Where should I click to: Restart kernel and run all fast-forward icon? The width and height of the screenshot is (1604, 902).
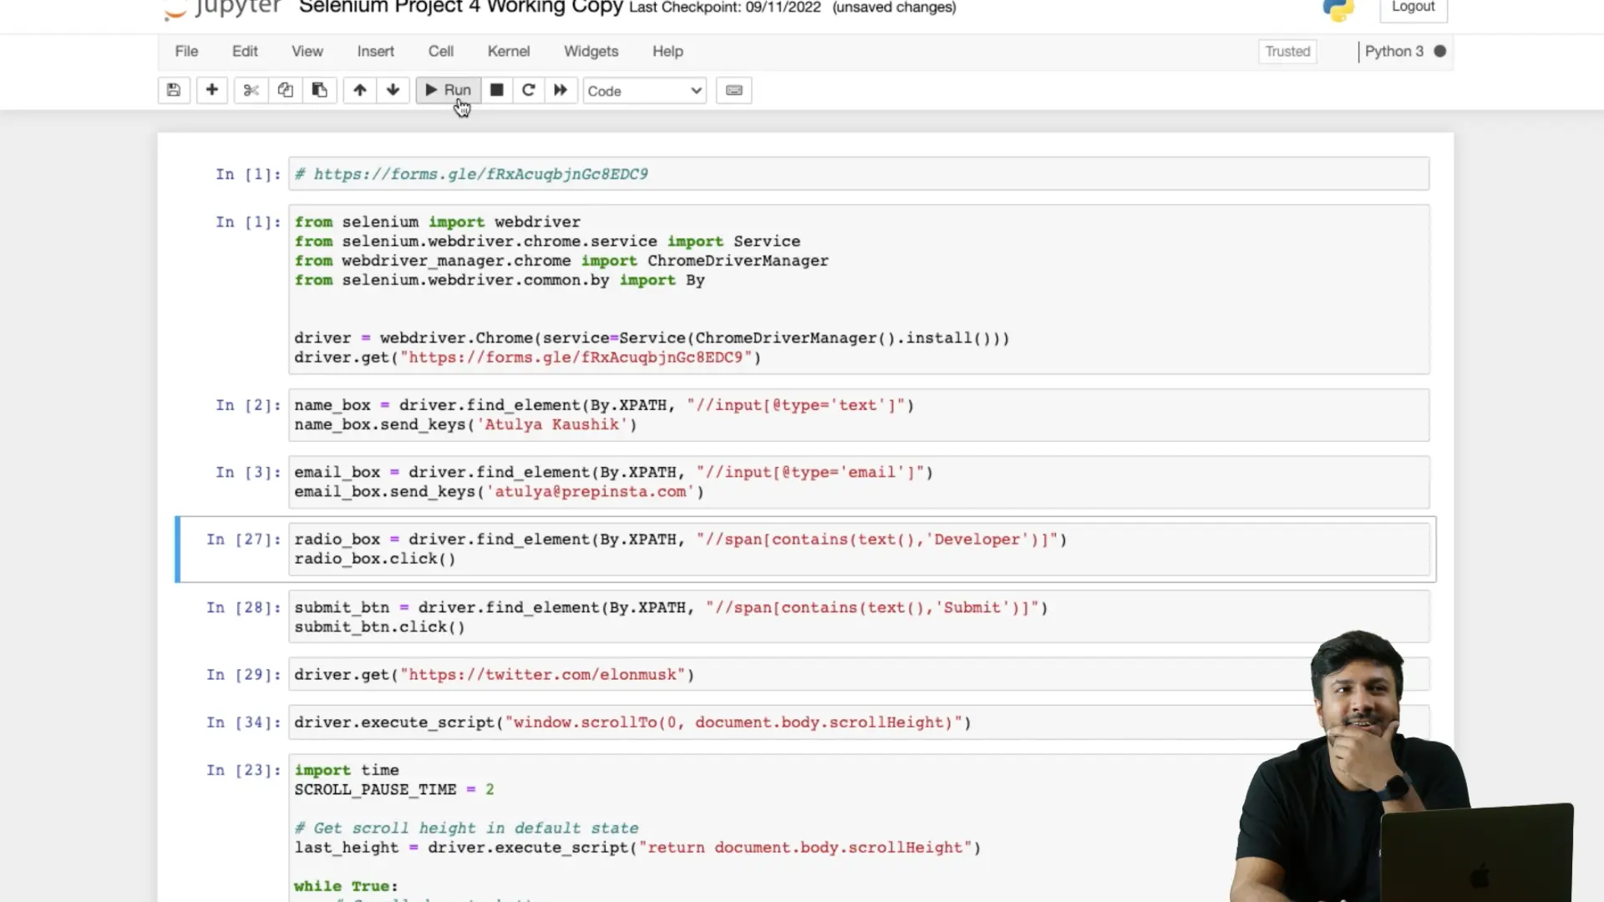tap(561, 90)
